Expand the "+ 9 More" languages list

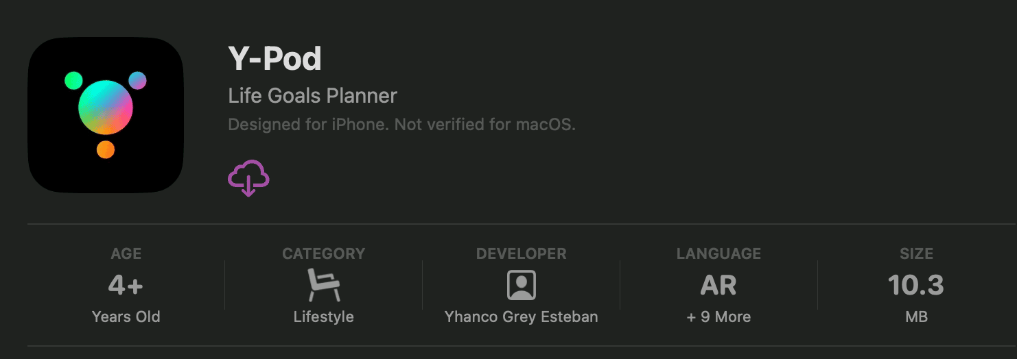(718, 317)
